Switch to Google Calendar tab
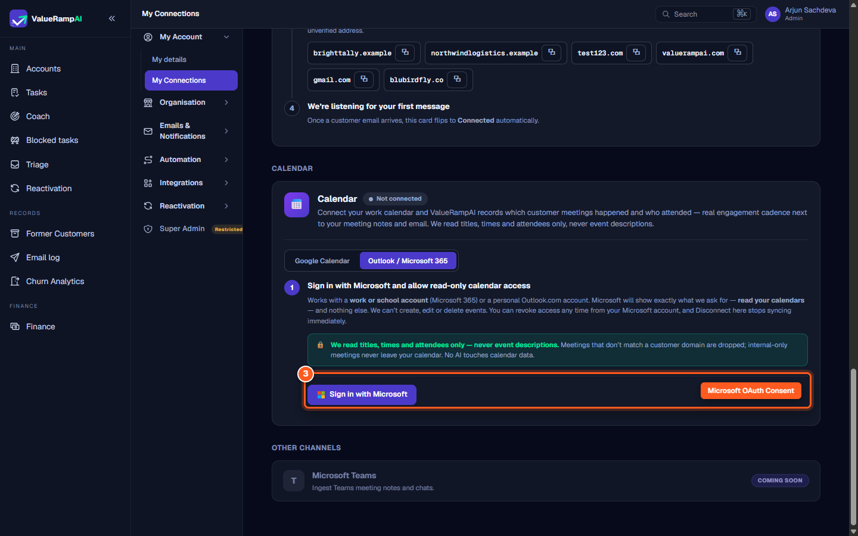Image resolution: width=858 pixels, height=536 pixels. pos(322,261)
